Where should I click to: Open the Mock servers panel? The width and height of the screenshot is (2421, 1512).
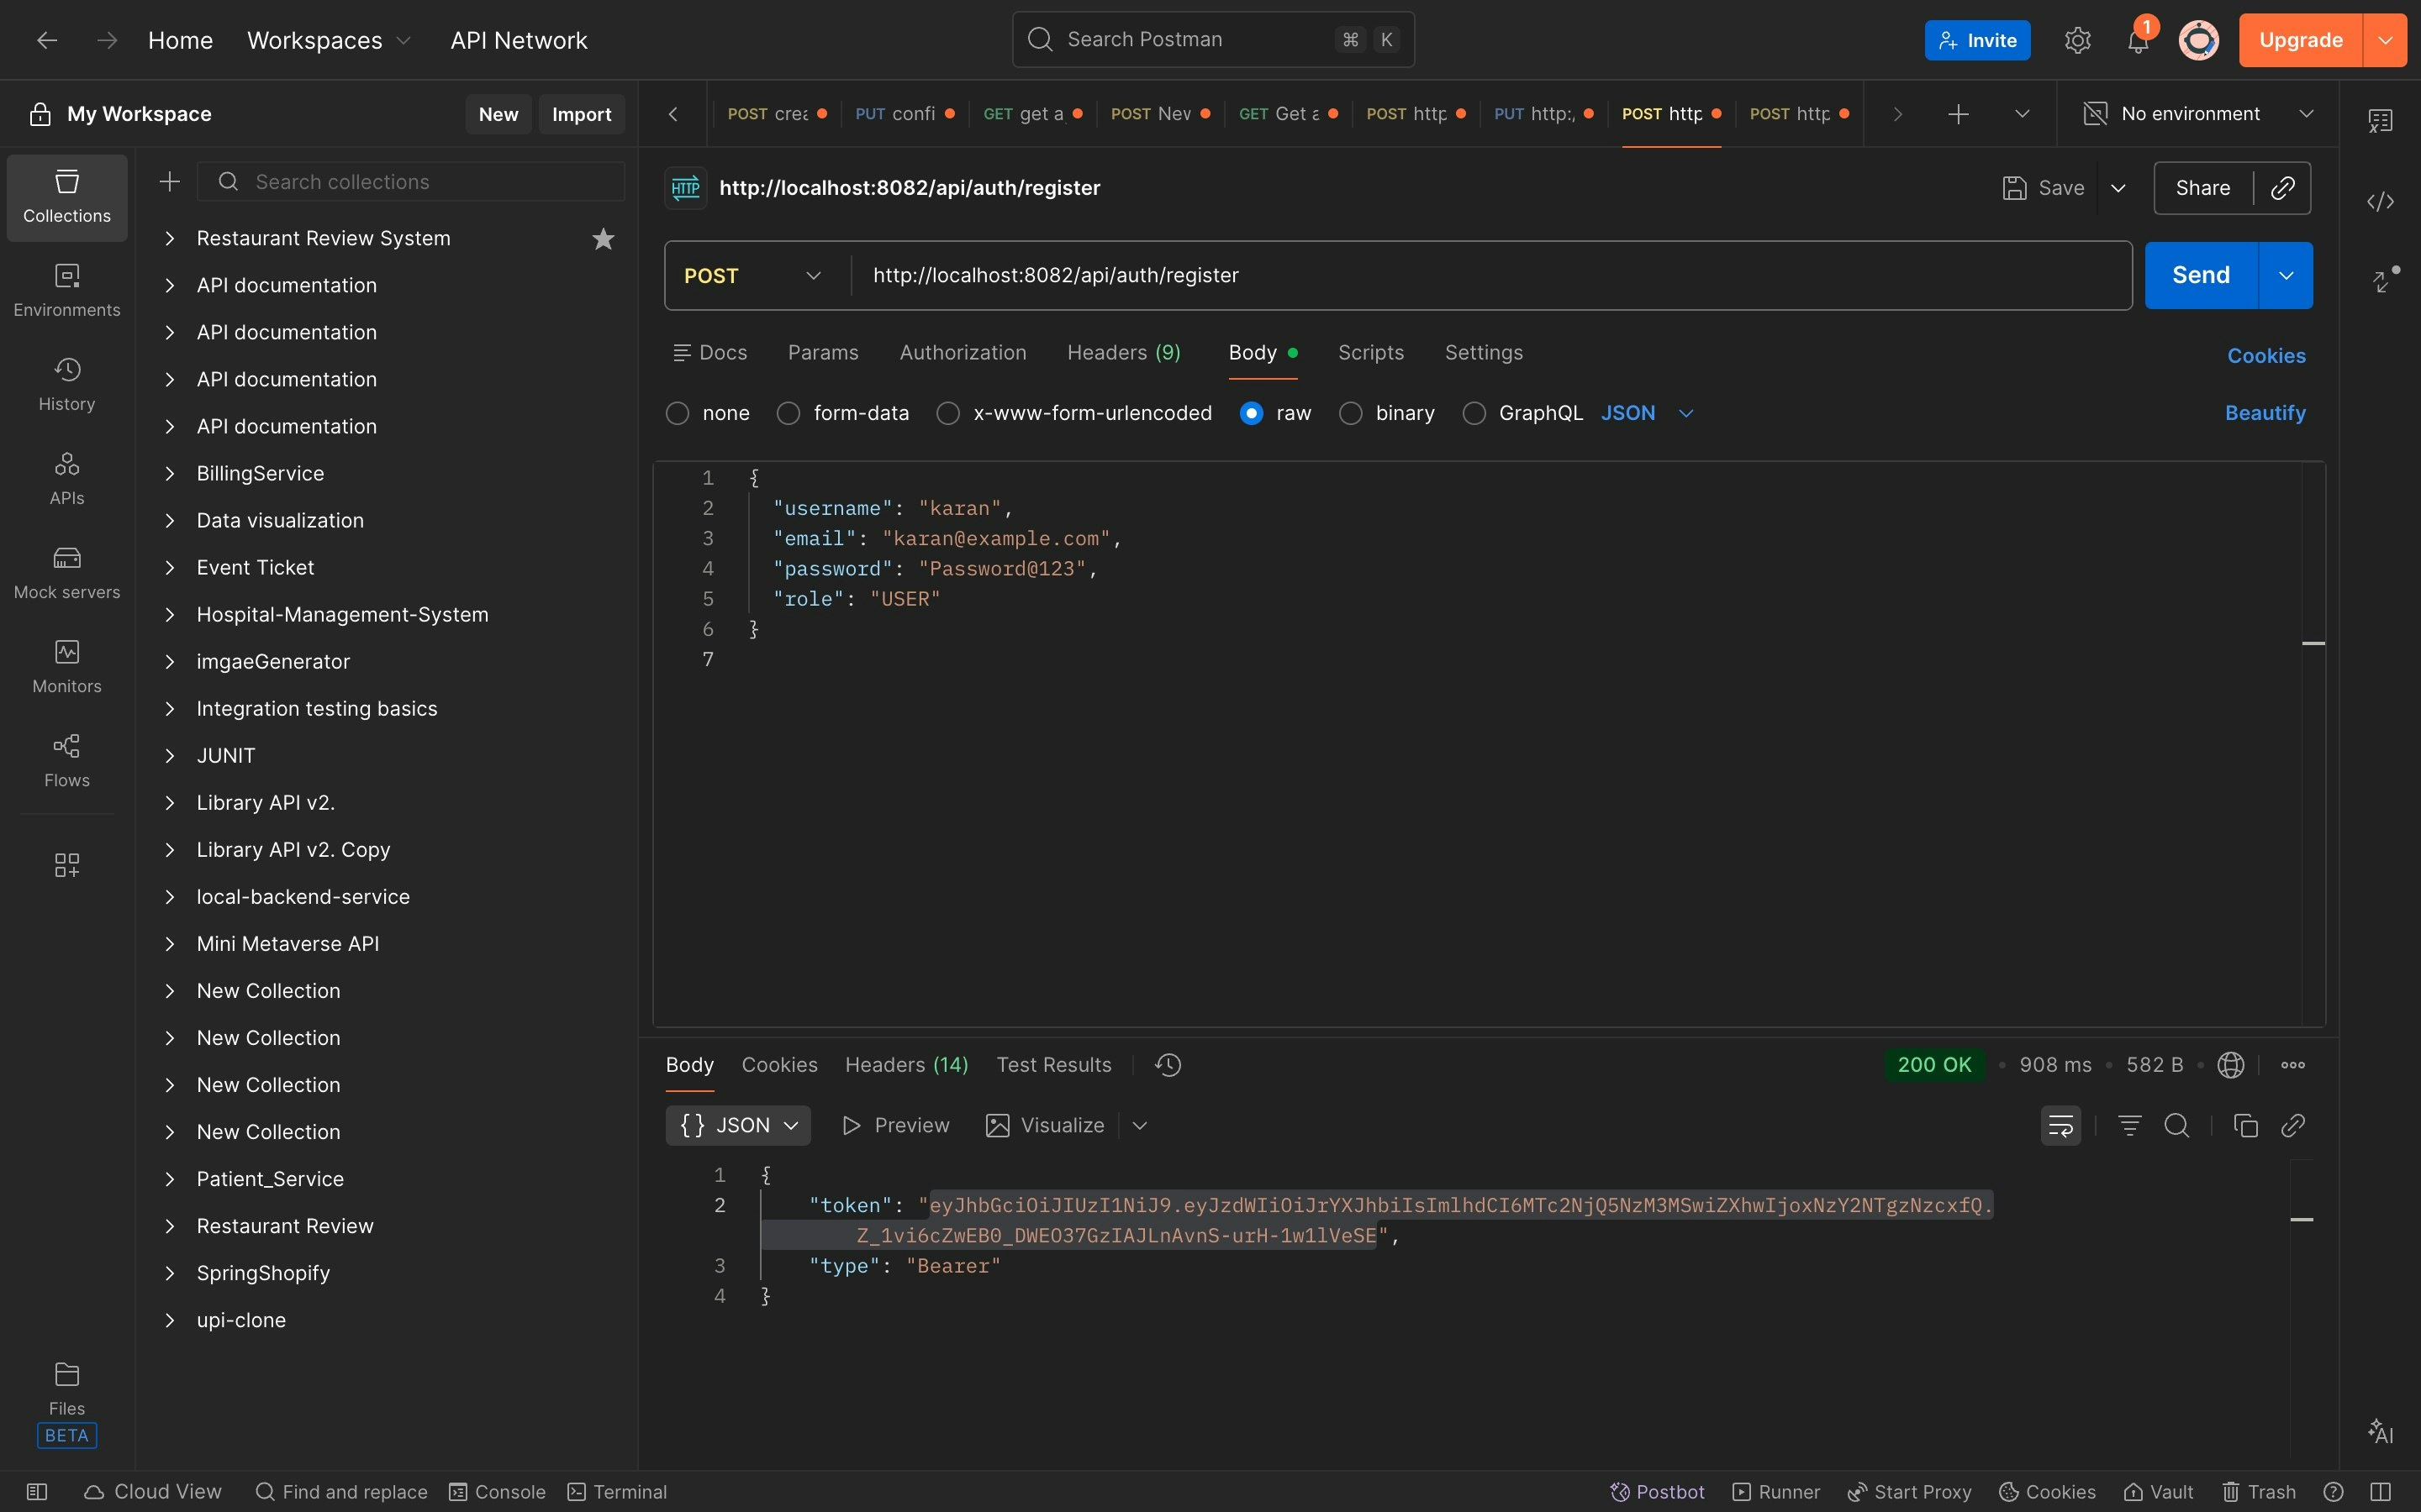66,573
